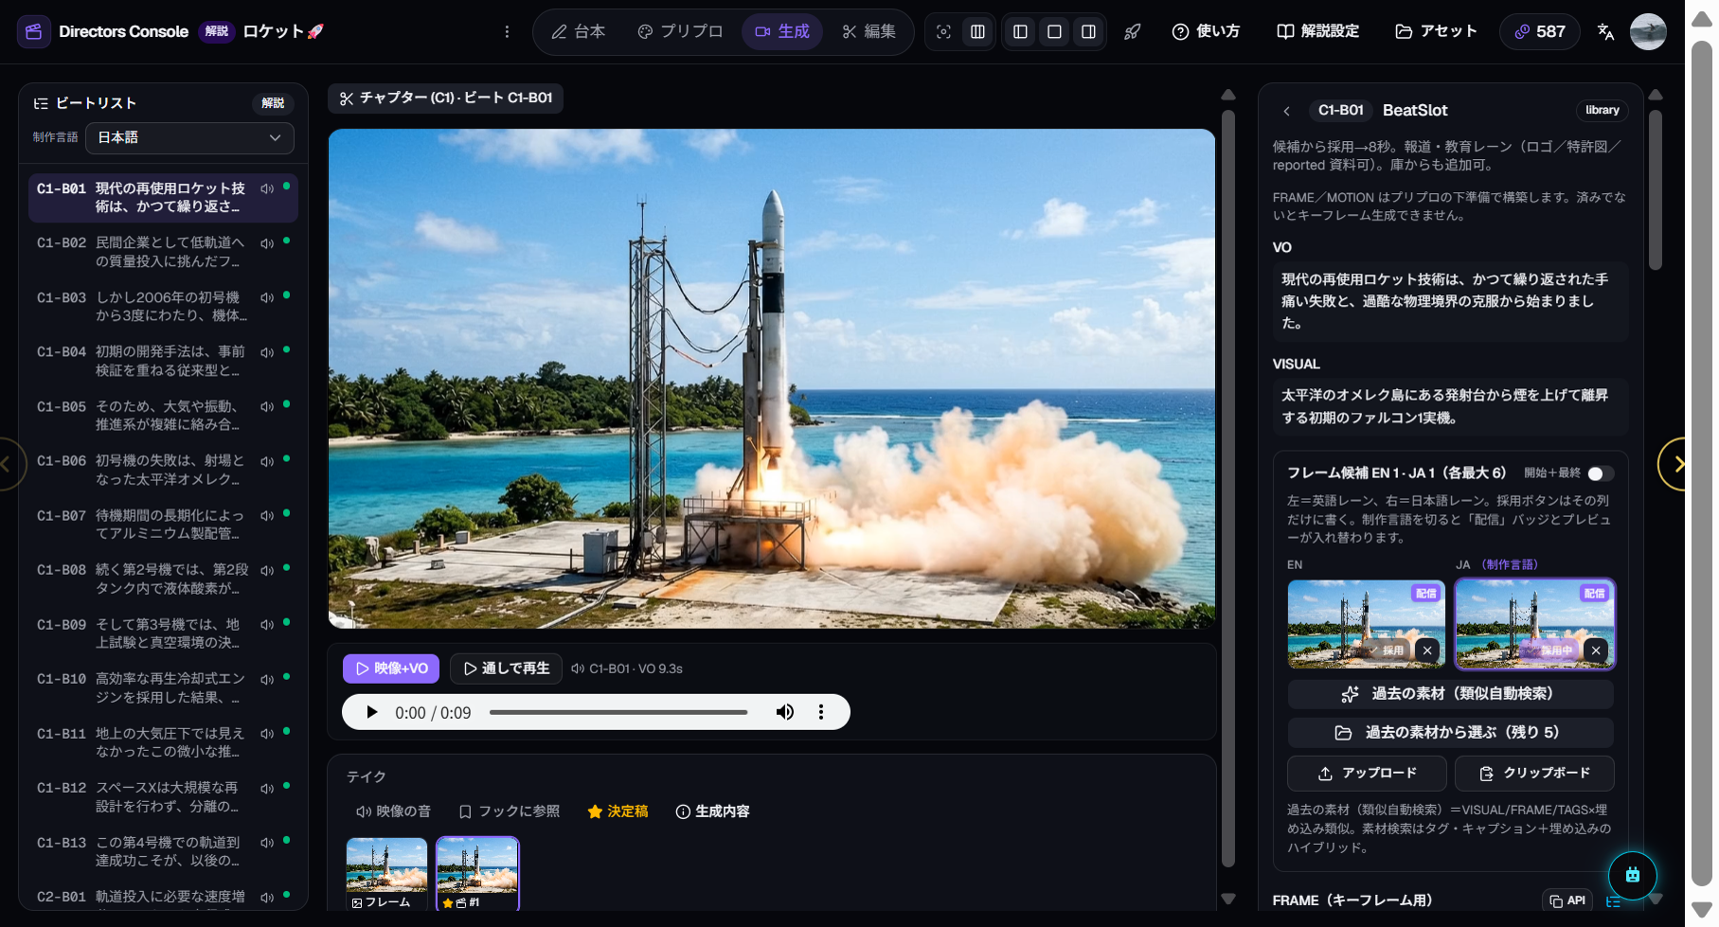
Task: Switch to left sidebar layout icon
Action: [x=1020, y=32]
